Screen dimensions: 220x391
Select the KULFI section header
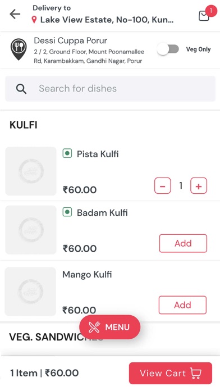[x=24, y=125]
